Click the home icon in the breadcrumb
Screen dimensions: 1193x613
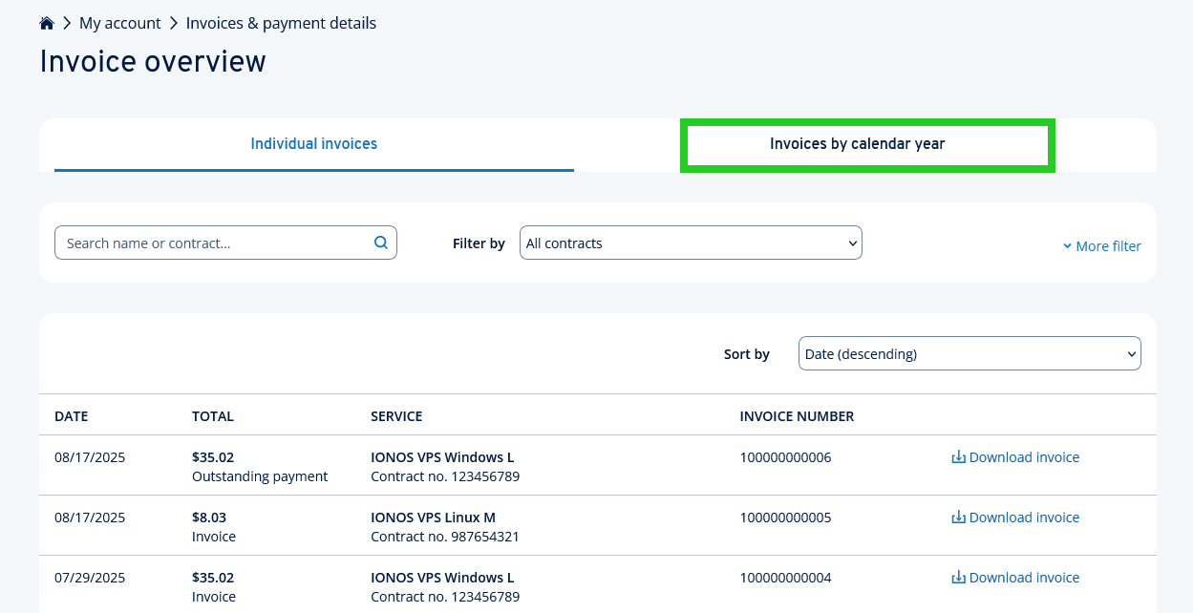coord(46,22)
